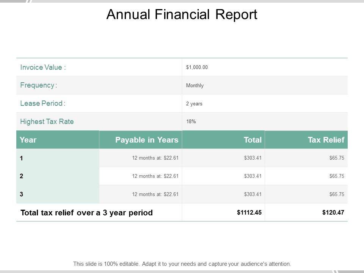Click the year 3 total of $303.41
Screen dimensions: 364x273
tap(253, 195)
